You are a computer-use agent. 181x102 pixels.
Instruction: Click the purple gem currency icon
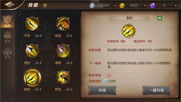[x=153, y=6]
